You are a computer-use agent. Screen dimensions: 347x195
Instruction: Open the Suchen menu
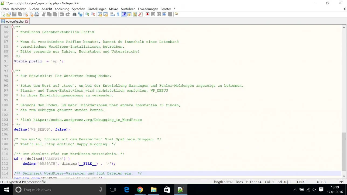tap(34, 9)
